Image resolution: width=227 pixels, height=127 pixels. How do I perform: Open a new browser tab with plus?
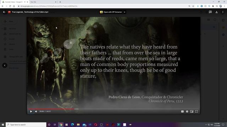(x=60, y=2)
